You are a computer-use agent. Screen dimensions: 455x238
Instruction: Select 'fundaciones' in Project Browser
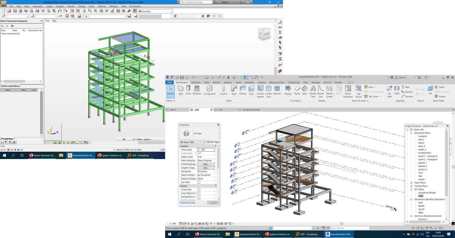pos(424,153)
